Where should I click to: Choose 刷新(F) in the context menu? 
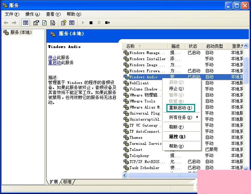[x=182, y=127]
